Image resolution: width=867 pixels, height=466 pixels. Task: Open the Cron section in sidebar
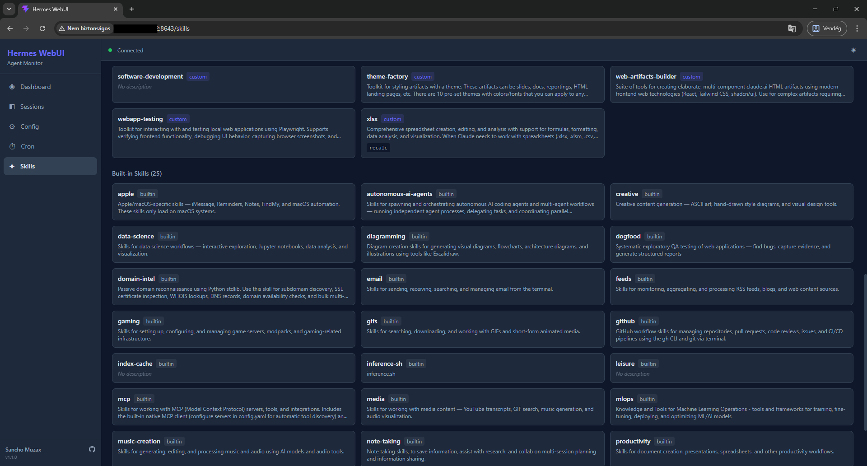tap(50, 146)
